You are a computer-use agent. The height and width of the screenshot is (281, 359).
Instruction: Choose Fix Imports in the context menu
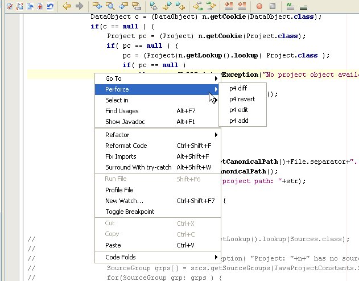pyautogui.click(x=158, y=156)
